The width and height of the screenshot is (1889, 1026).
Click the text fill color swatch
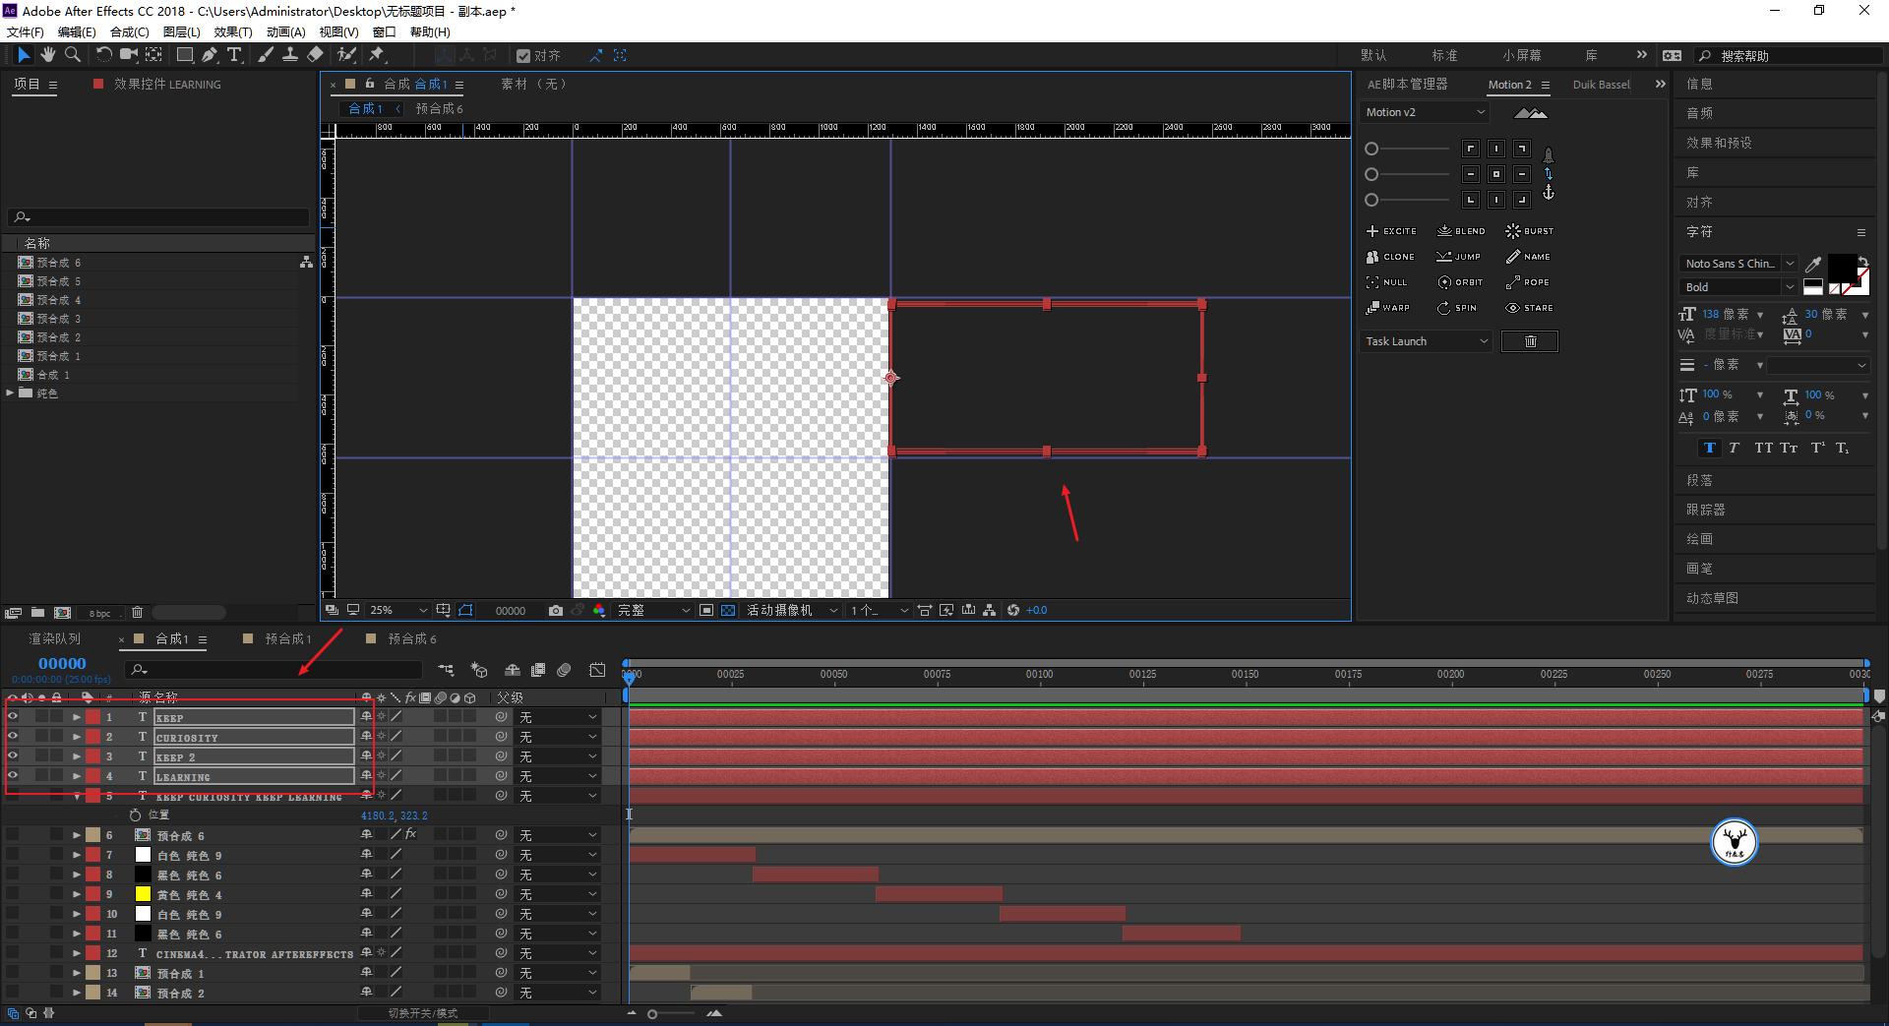pos(1842,266)
